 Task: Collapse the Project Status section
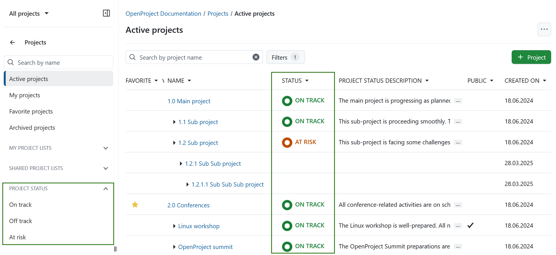tap(106, 189)
